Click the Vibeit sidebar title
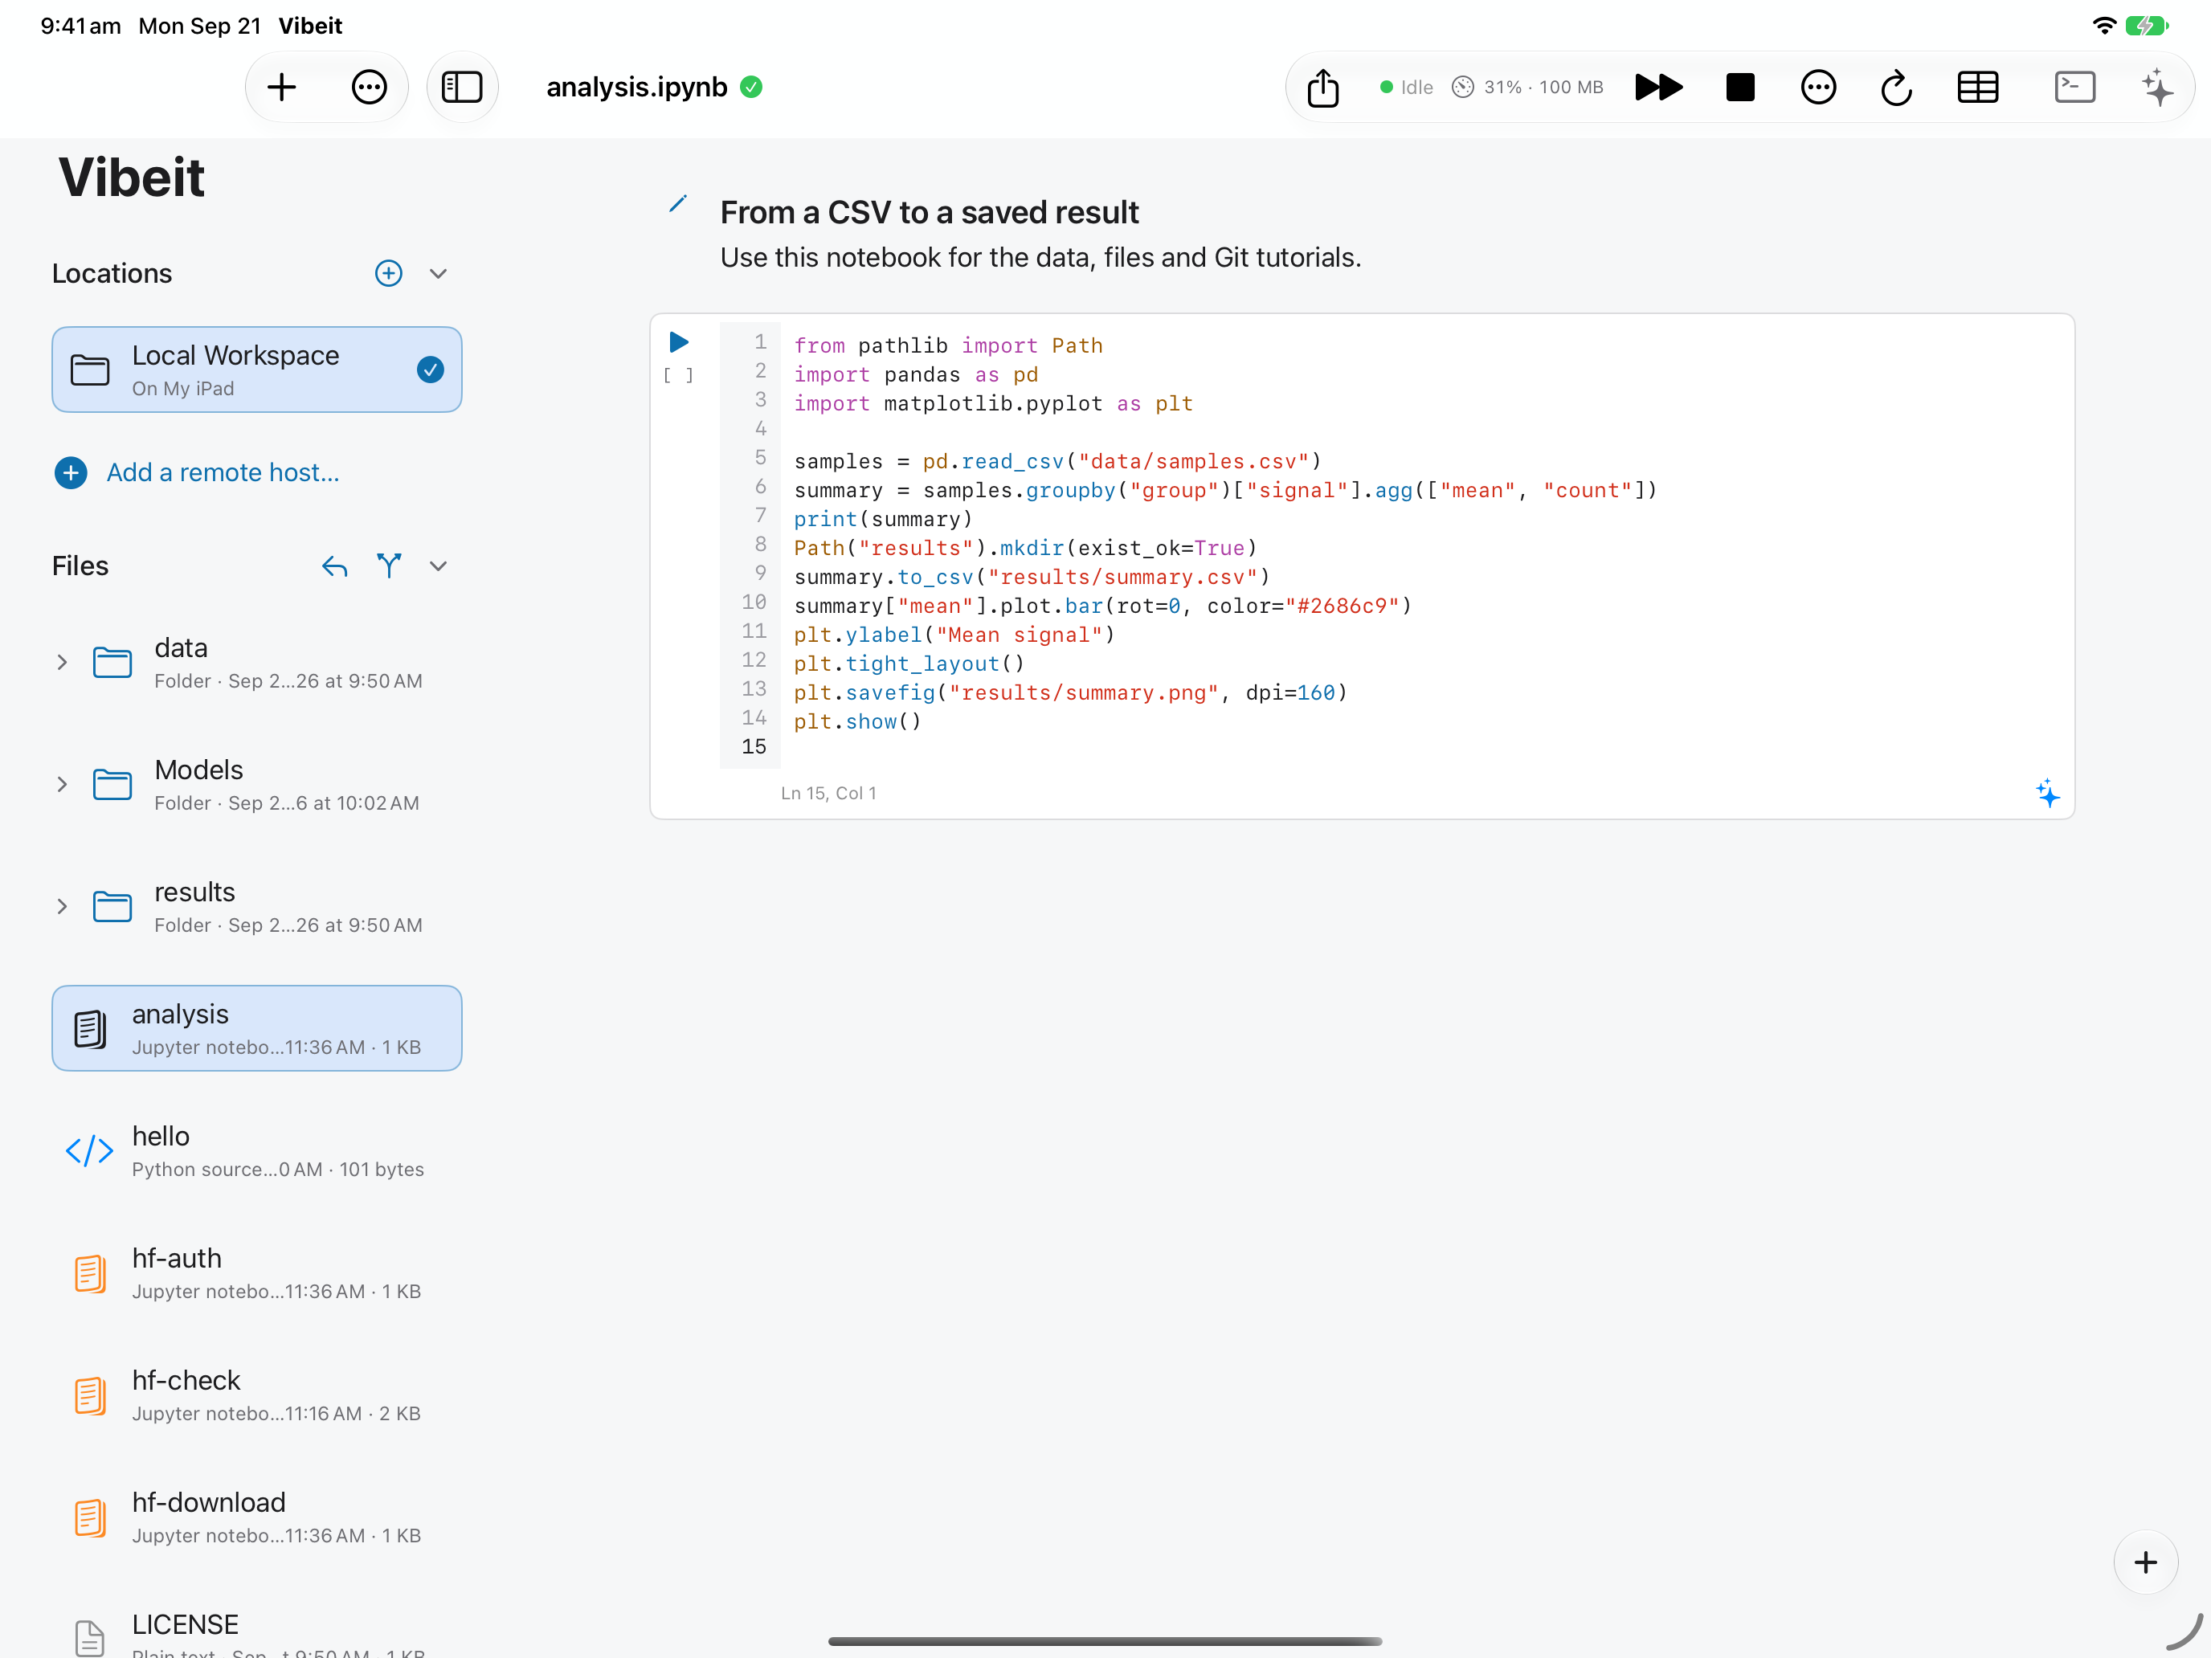The width and height of the screenshot is (2211, 1658). point(132,178)
